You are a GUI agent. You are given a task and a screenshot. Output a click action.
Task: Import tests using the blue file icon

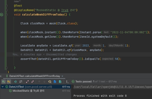55,81
